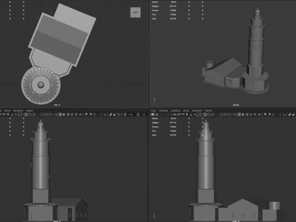Toggle wireframe on shaded in bottom-right panel toolbar

(247, 115)
